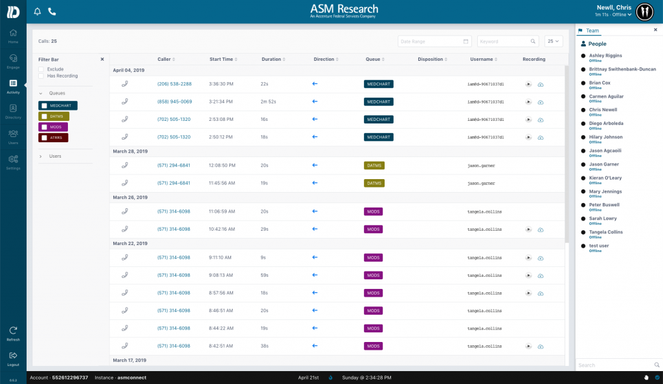Open the Directory section
The width and height of the screenshot is (663, 384).
pos(13,112)
